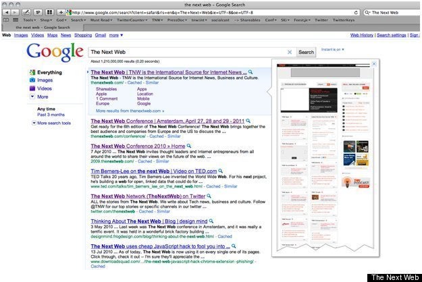Preview magnifier beside TNW first result
The width and height of the screenshot is (422, 282).
(x=250, y=72)
